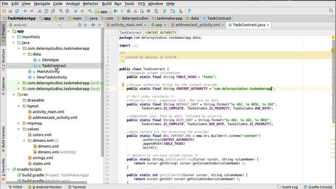Click the CONTENT_AUTHORITY editor breadcrumb
Viewport: 336px width, 189px height.
[161, 33]
